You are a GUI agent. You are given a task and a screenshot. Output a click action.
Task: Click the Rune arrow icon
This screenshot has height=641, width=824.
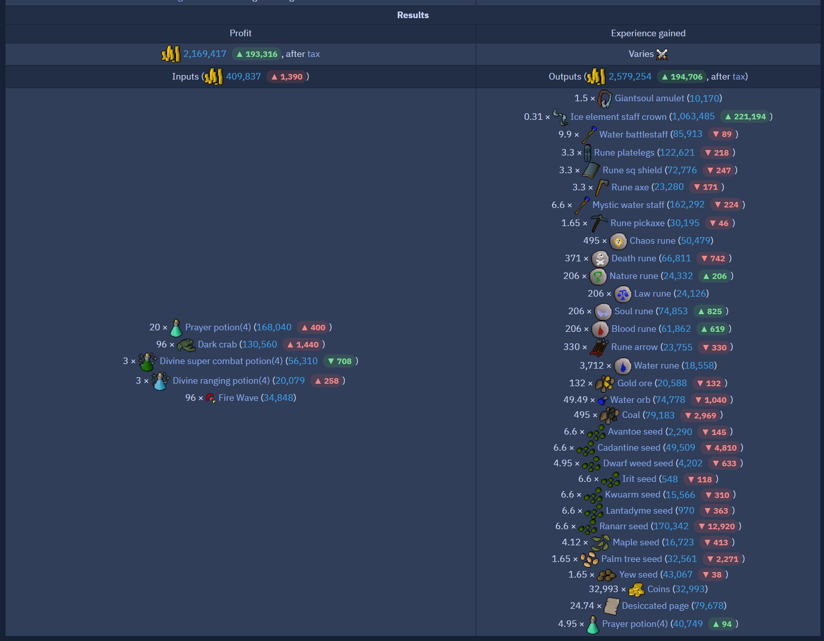(x=599, y=347)
